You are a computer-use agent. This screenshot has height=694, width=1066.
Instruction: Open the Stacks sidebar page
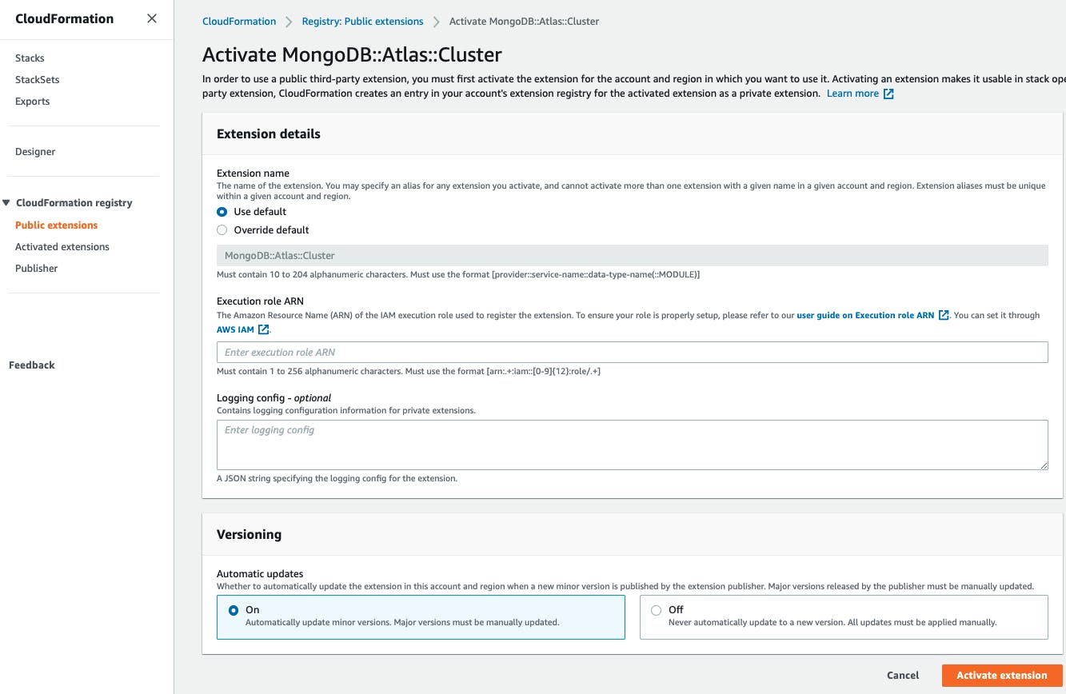click(x=30, y=58)
